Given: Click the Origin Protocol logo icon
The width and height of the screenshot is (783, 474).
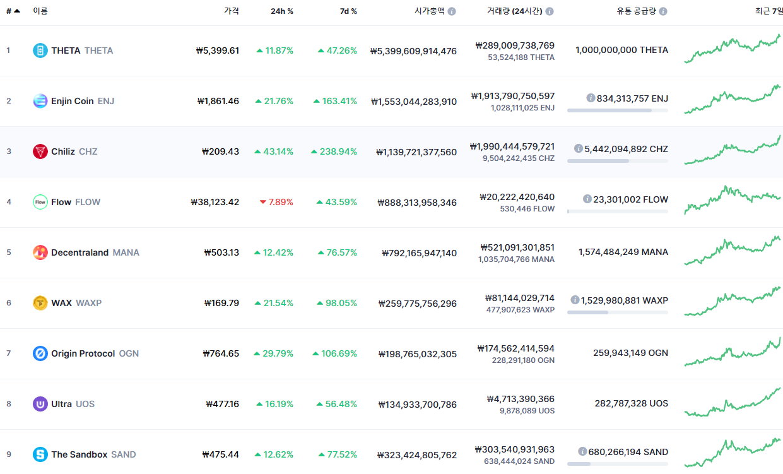Looking at the screenshot, I should coord(40,353).
